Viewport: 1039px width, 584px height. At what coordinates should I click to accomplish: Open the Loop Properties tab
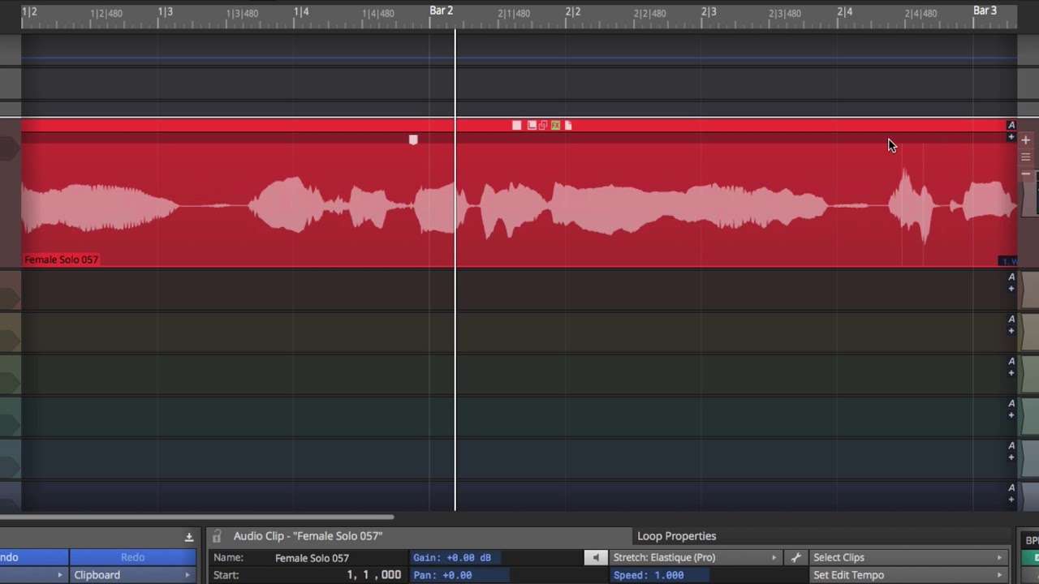676,536
